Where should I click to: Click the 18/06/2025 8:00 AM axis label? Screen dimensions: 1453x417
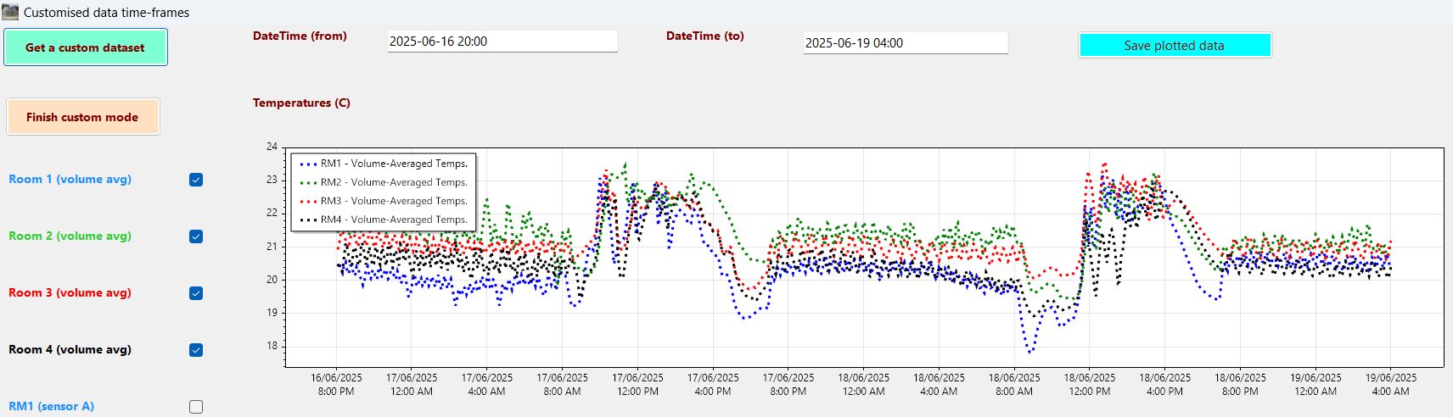[x=1014, y=385]
